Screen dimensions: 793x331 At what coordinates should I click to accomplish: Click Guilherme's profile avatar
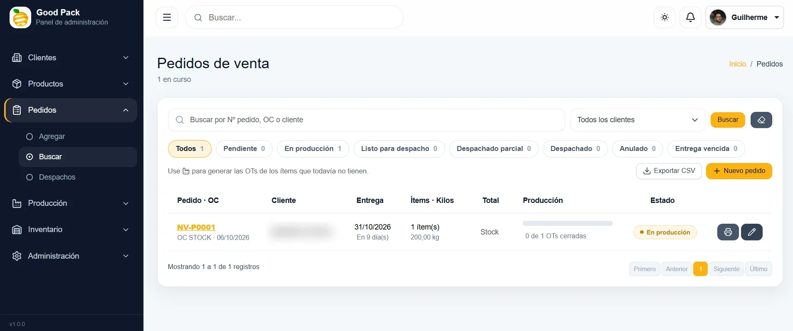click(718, 17)
